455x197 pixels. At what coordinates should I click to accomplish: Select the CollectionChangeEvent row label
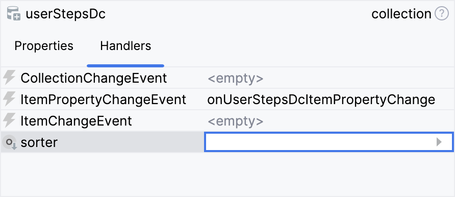pos(94,78)
